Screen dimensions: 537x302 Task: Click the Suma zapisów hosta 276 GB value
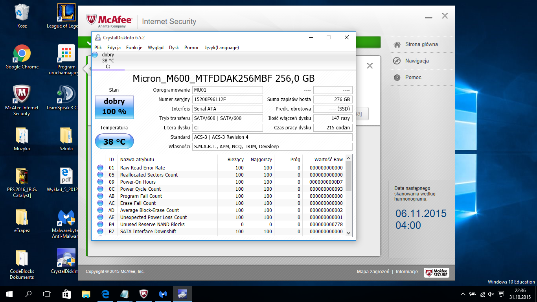pyautogui.click(x=333, y=99)
